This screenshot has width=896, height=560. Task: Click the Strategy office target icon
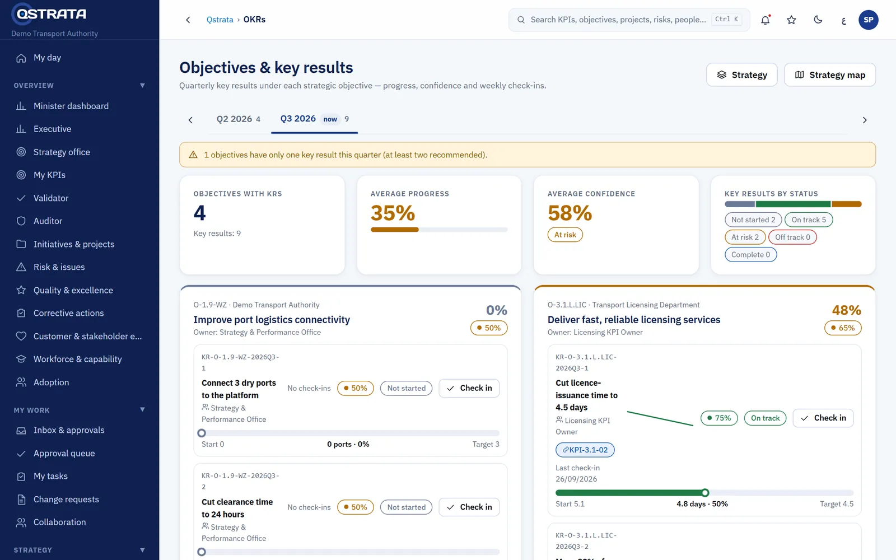coord(21,152)
